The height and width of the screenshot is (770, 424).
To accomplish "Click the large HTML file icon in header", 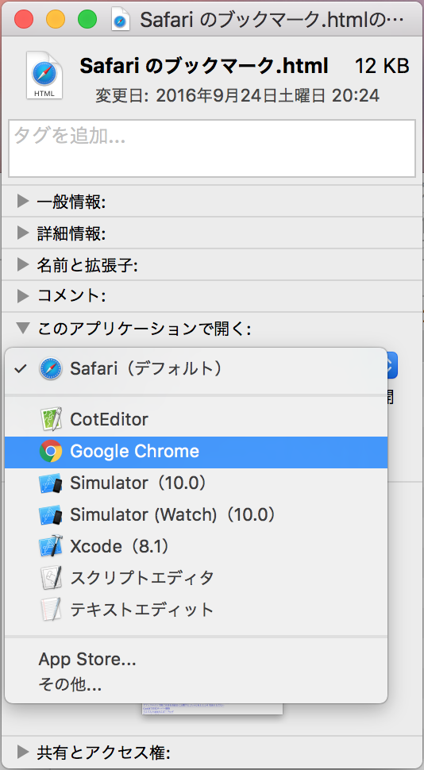I will (44, 75).
